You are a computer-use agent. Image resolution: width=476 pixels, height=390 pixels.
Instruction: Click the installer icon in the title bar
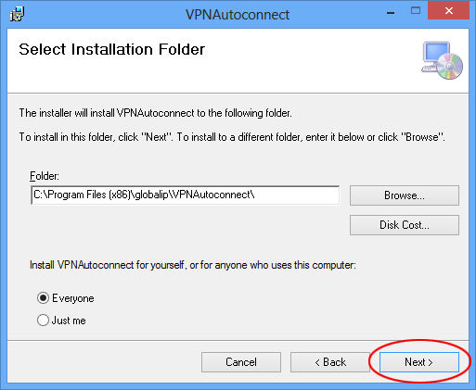pyautogui.click(x=17, y=14)
